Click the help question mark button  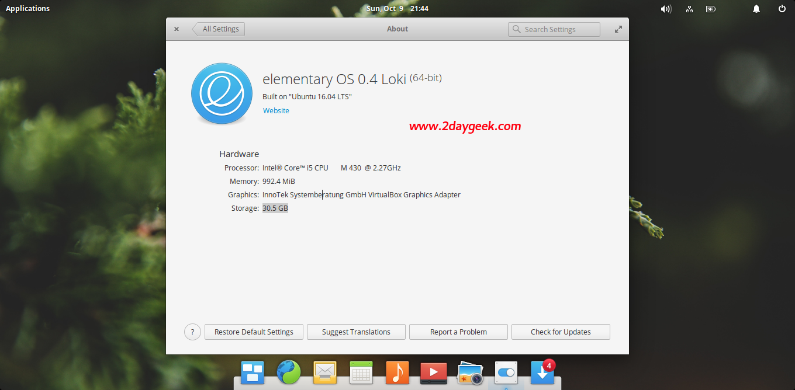pyautogui.click(x=193, y=332)
